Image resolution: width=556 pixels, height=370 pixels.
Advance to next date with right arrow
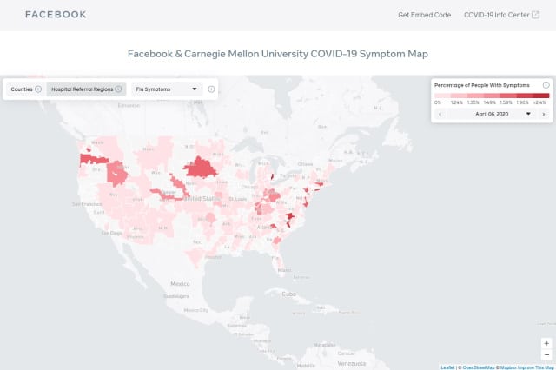[544, 114]
